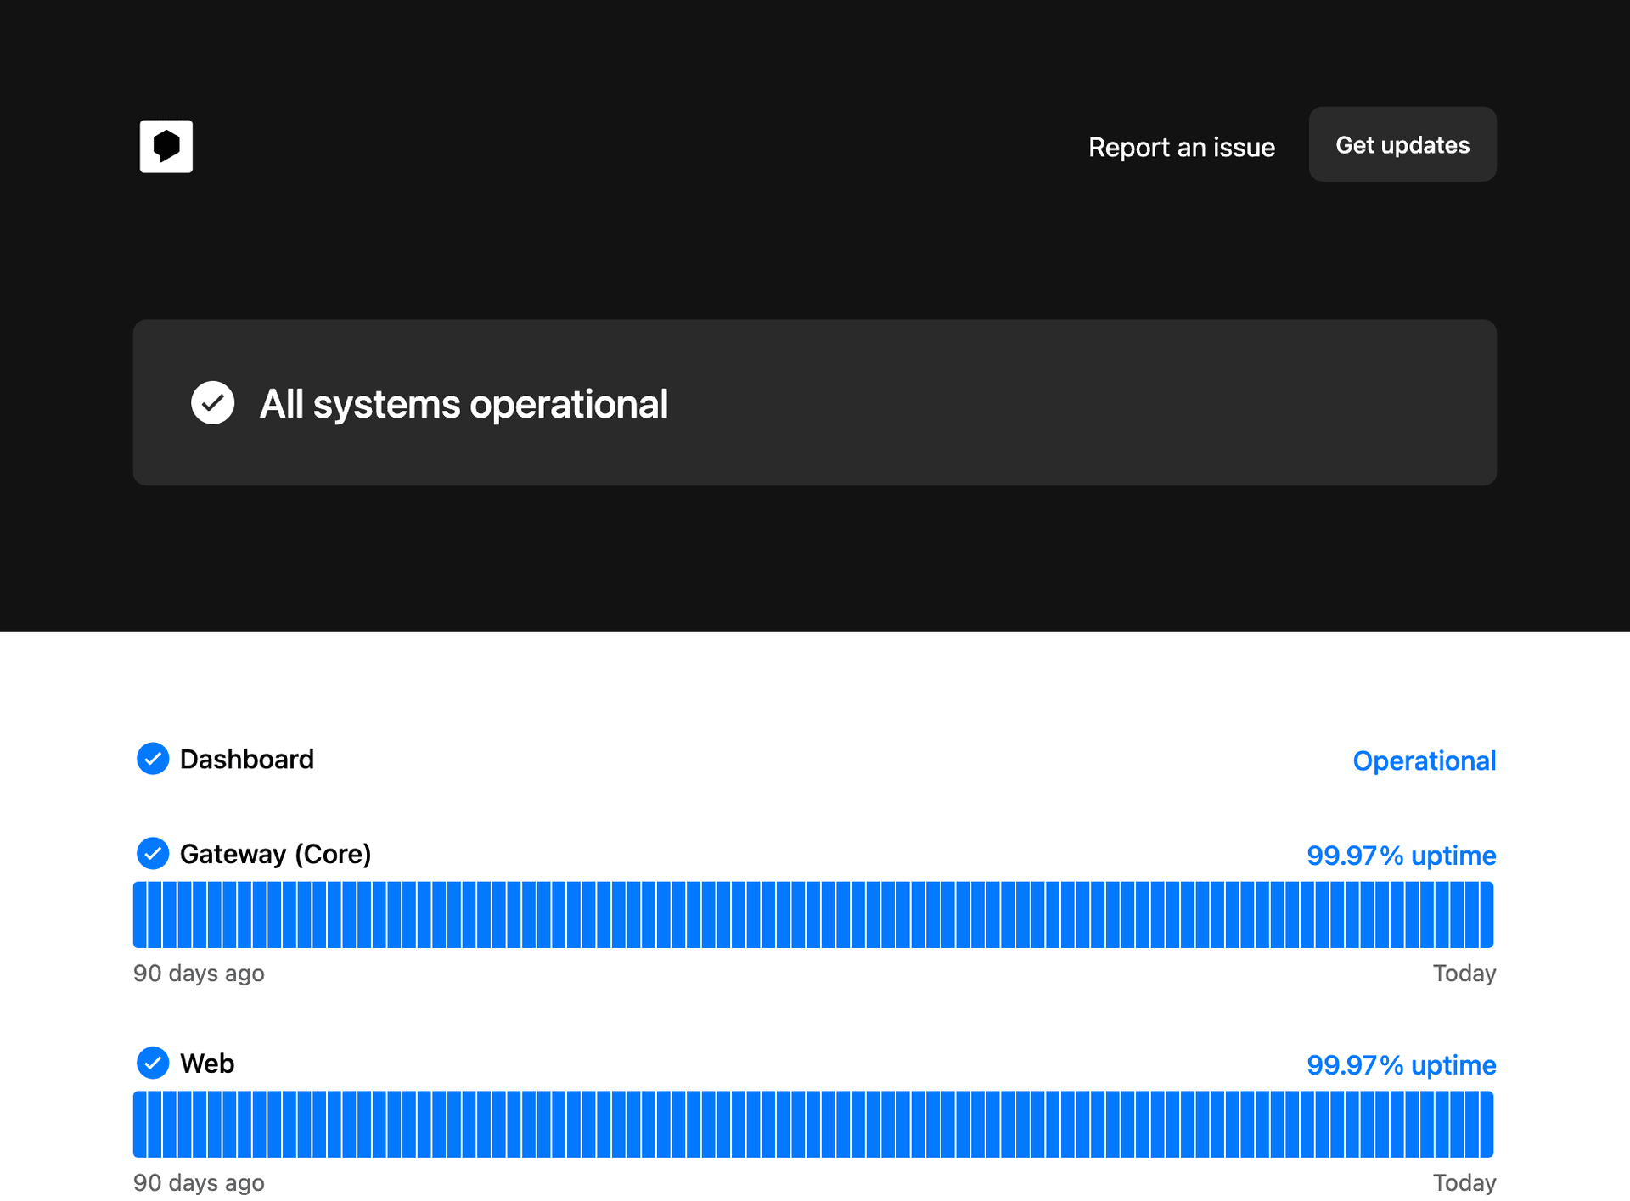Click the Today label under Gateway chart
1630x1201 pixels.
(1464, 973)
